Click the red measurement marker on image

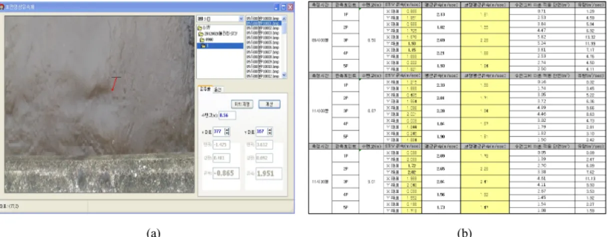pos(115,84)
